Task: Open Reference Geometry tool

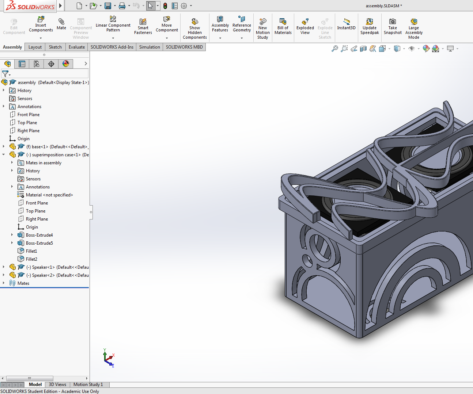Action: (x=242, y=24)
